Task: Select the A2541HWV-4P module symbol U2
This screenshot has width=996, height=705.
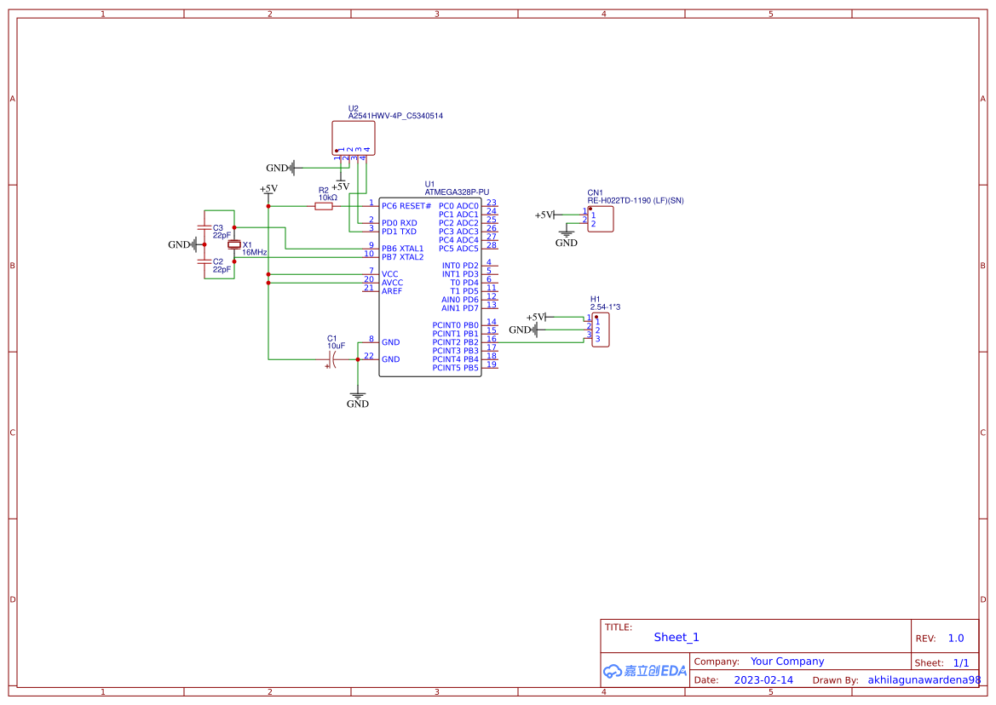Action: (x=352, y=136)
